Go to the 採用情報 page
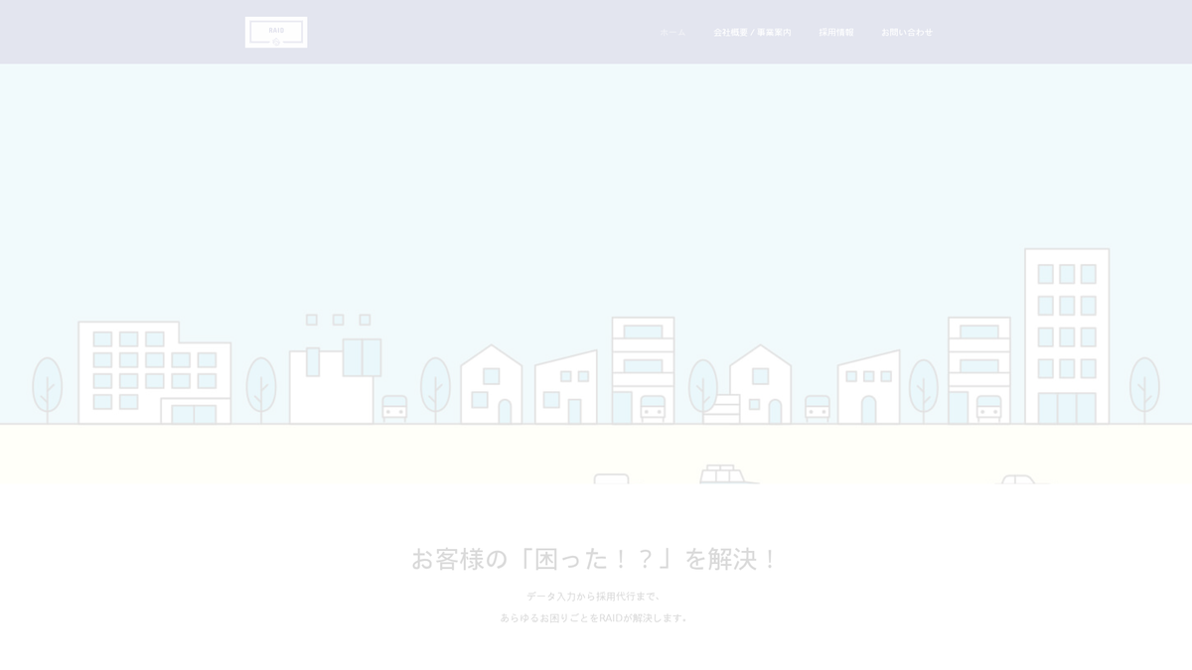1192x670 pixels. coord(836,33)
